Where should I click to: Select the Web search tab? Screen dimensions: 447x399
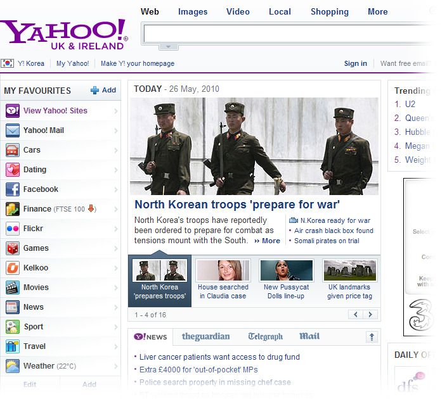[x=150, y=11]
